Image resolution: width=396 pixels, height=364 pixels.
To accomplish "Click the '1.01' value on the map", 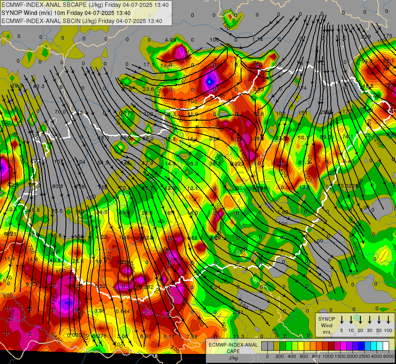I will tap(216, 287).
